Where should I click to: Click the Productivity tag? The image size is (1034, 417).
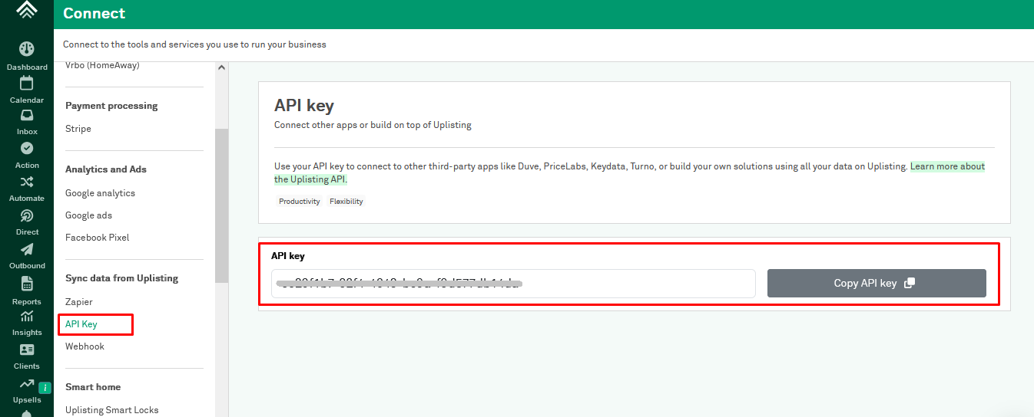300,202
